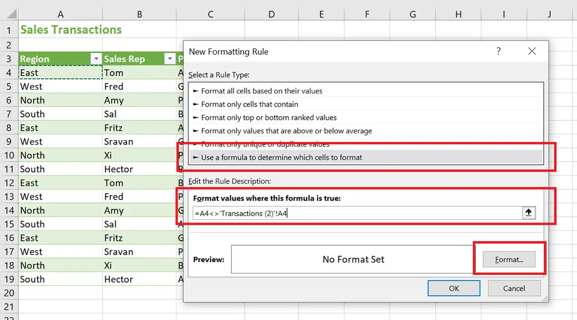
Task: Select row 2 header
Action: (9, 45)
